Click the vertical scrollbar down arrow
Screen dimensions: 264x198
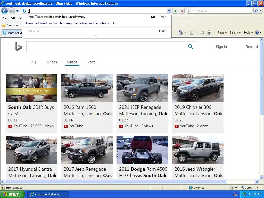(261, 177)
